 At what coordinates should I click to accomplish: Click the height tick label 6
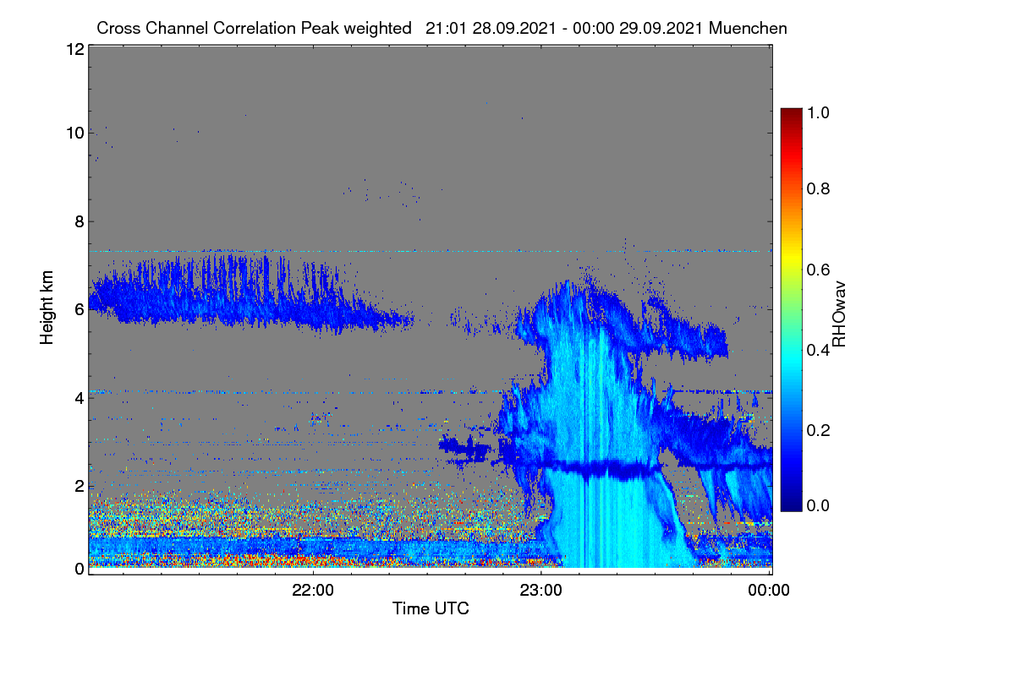point(79,309)
